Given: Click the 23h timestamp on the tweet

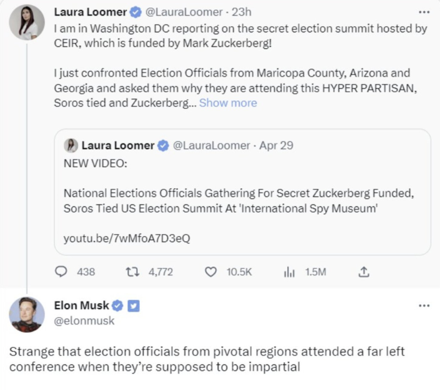Looking at the screenshot, I should click(241, 12).
